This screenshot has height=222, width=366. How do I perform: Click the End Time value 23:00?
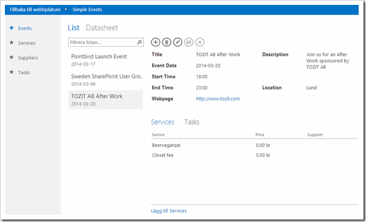202,88
